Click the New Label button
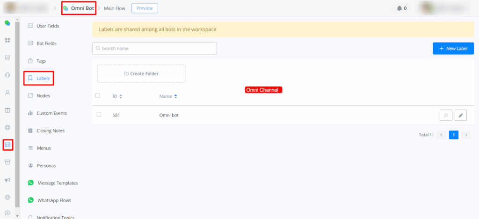The image size is (479, 219). click(453, 48)
